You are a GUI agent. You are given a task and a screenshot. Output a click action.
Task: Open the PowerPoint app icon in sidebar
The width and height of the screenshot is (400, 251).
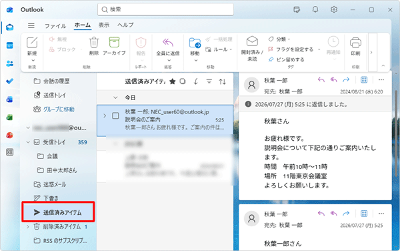point(10,135)
